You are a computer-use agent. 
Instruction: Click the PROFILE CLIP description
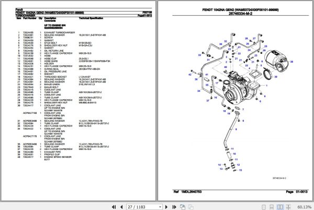click(x=52, y=155)
